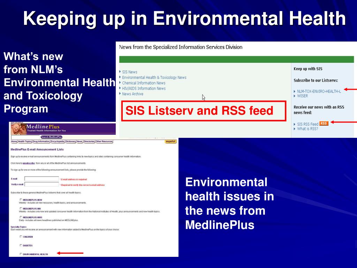Open the WISER listserv link

302,96
